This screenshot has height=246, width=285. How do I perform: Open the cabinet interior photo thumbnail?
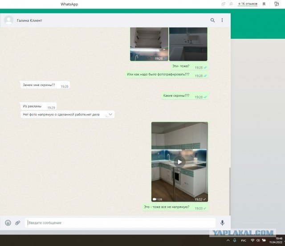pos(149,44)
